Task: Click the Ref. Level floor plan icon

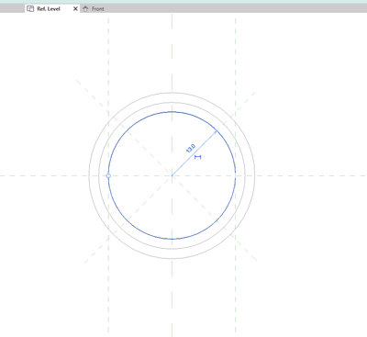Action: [30, 9]
